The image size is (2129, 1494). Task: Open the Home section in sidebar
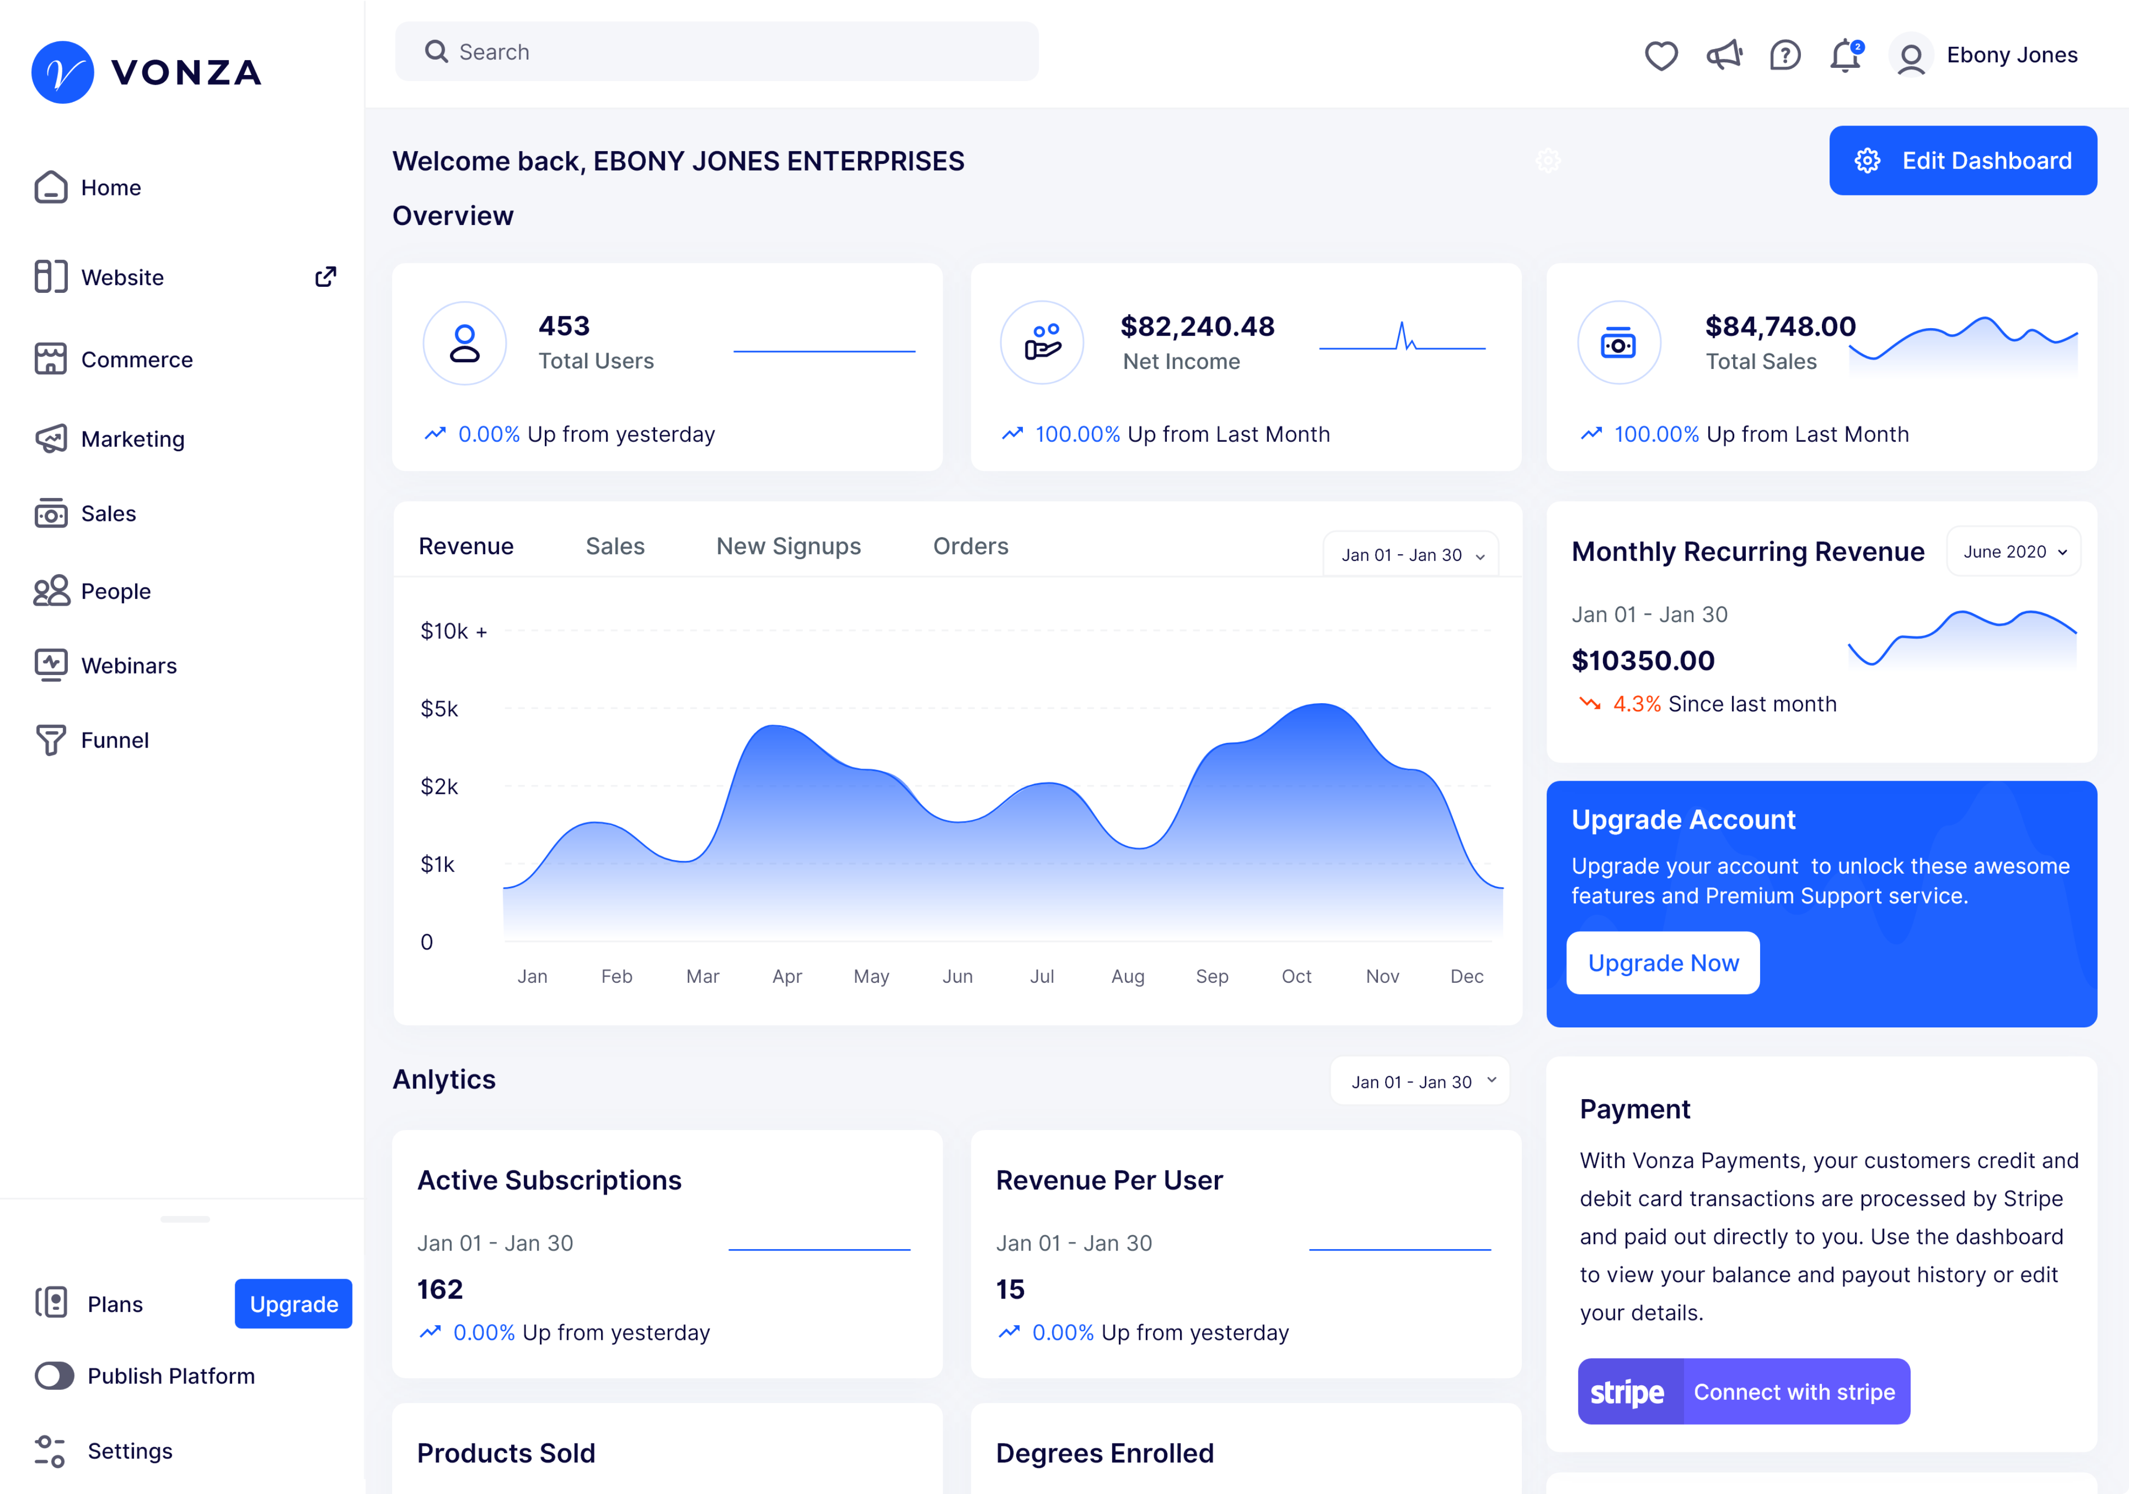110,187
